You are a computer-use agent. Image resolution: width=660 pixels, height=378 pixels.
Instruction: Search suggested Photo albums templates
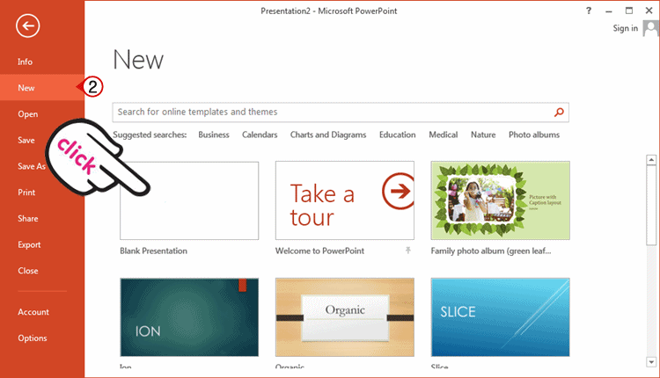coord(534,134)
